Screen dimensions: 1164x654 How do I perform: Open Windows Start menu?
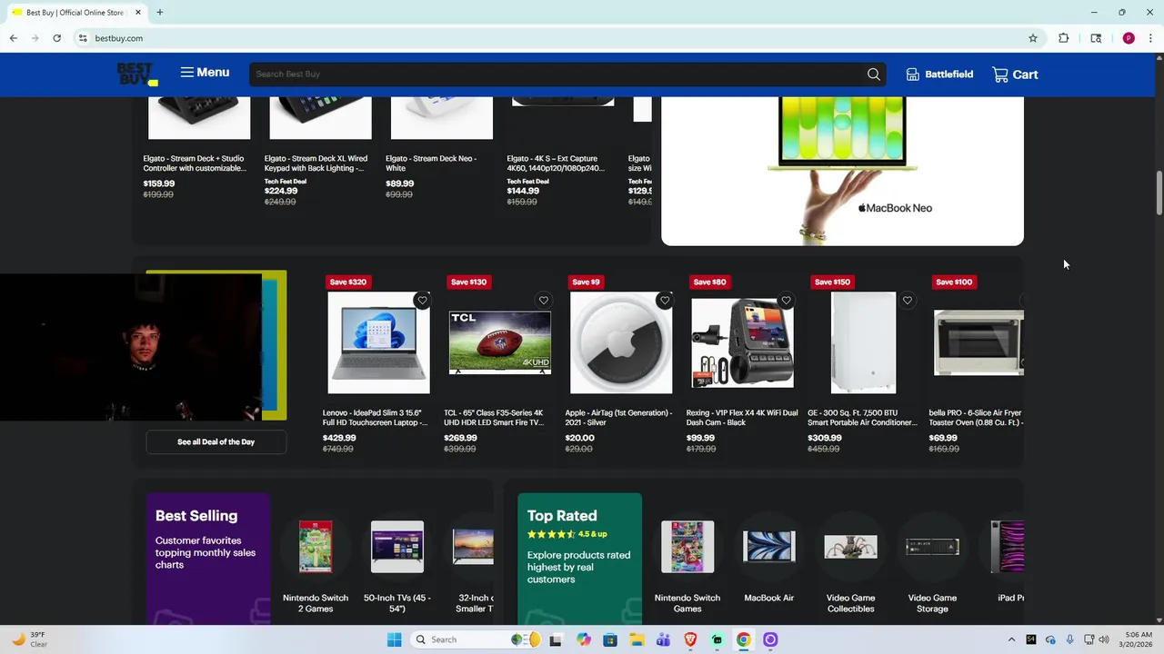394,639
